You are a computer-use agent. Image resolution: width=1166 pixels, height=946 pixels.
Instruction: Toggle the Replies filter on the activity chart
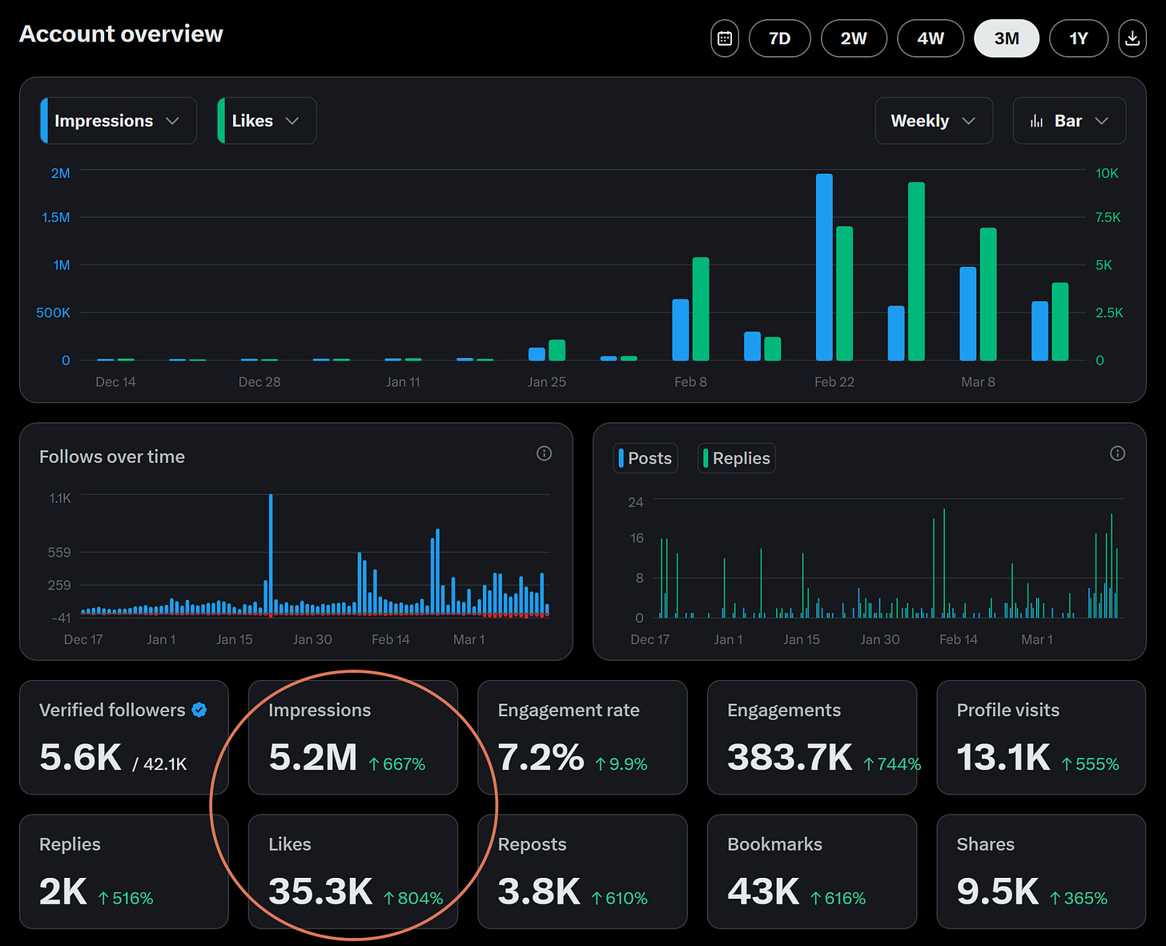coord(736,457)
